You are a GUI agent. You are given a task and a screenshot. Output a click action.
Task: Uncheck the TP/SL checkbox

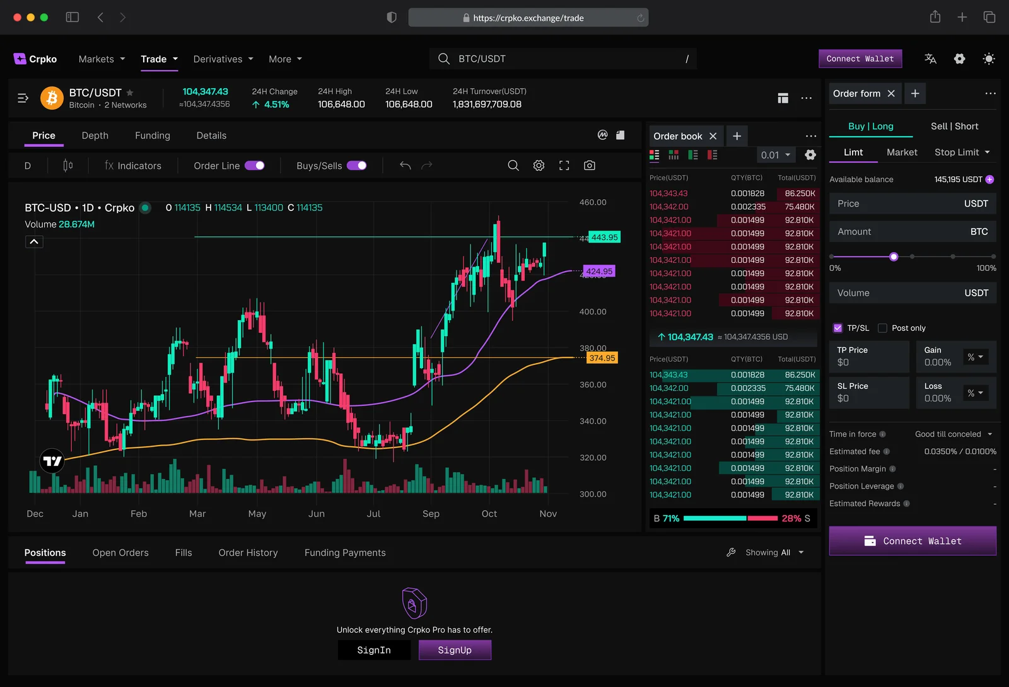pyautogui.click(x=837, y=328)
